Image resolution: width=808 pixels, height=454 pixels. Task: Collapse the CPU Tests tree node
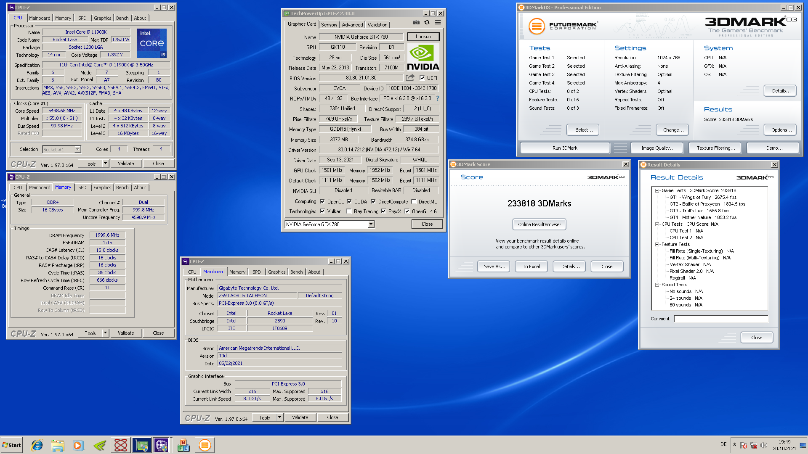coord(657,224)
